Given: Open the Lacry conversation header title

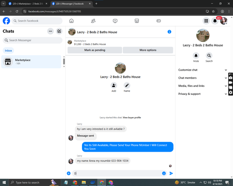Looking at the screenshot, I should (97, 32).
